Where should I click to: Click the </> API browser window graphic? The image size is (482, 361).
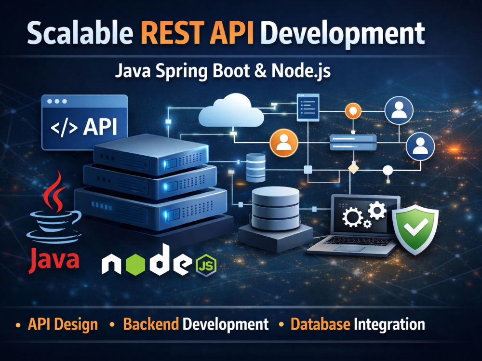click(84, 122)
